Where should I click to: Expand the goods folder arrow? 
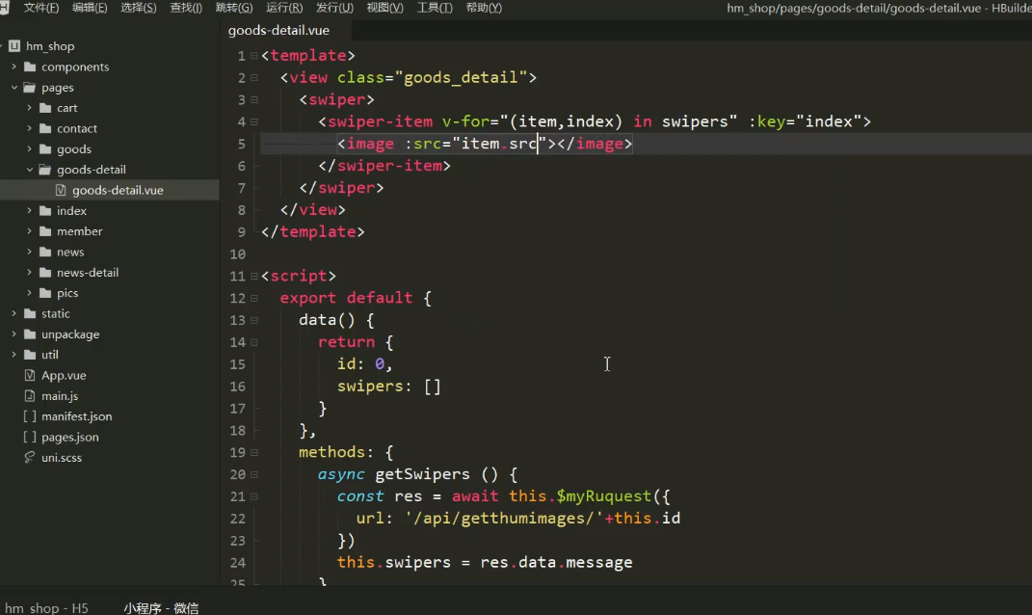coord(29,148)
